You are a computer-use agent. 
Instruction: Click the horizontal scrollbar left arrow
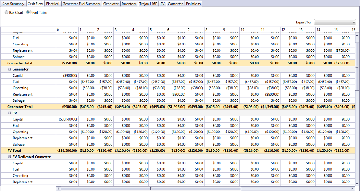coord(58,188)
